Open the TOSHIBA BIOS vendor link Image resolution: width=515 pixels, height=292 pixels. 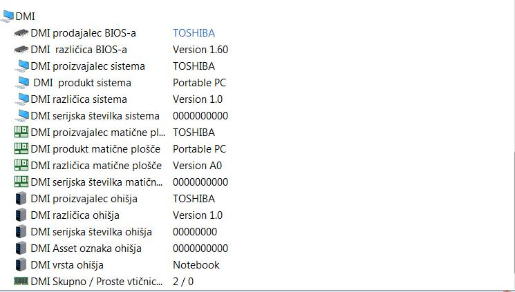point(194,33)
